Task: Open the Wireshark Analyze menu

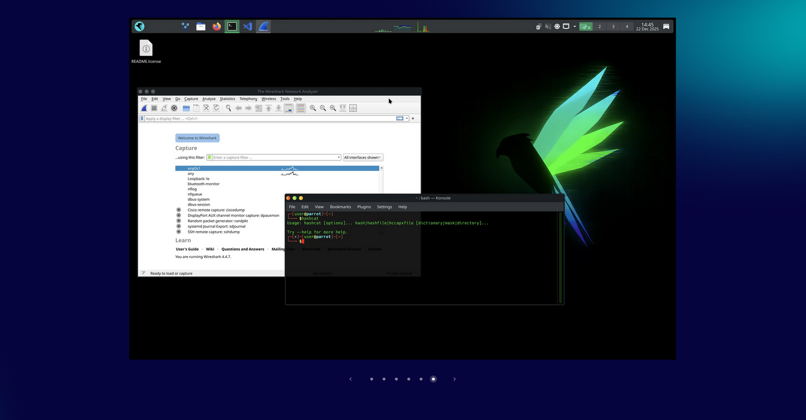Action: (209, 99)
